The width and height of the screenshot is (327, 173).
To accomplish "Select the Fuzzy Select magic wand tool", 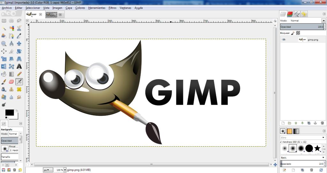I will coord(4,28).
